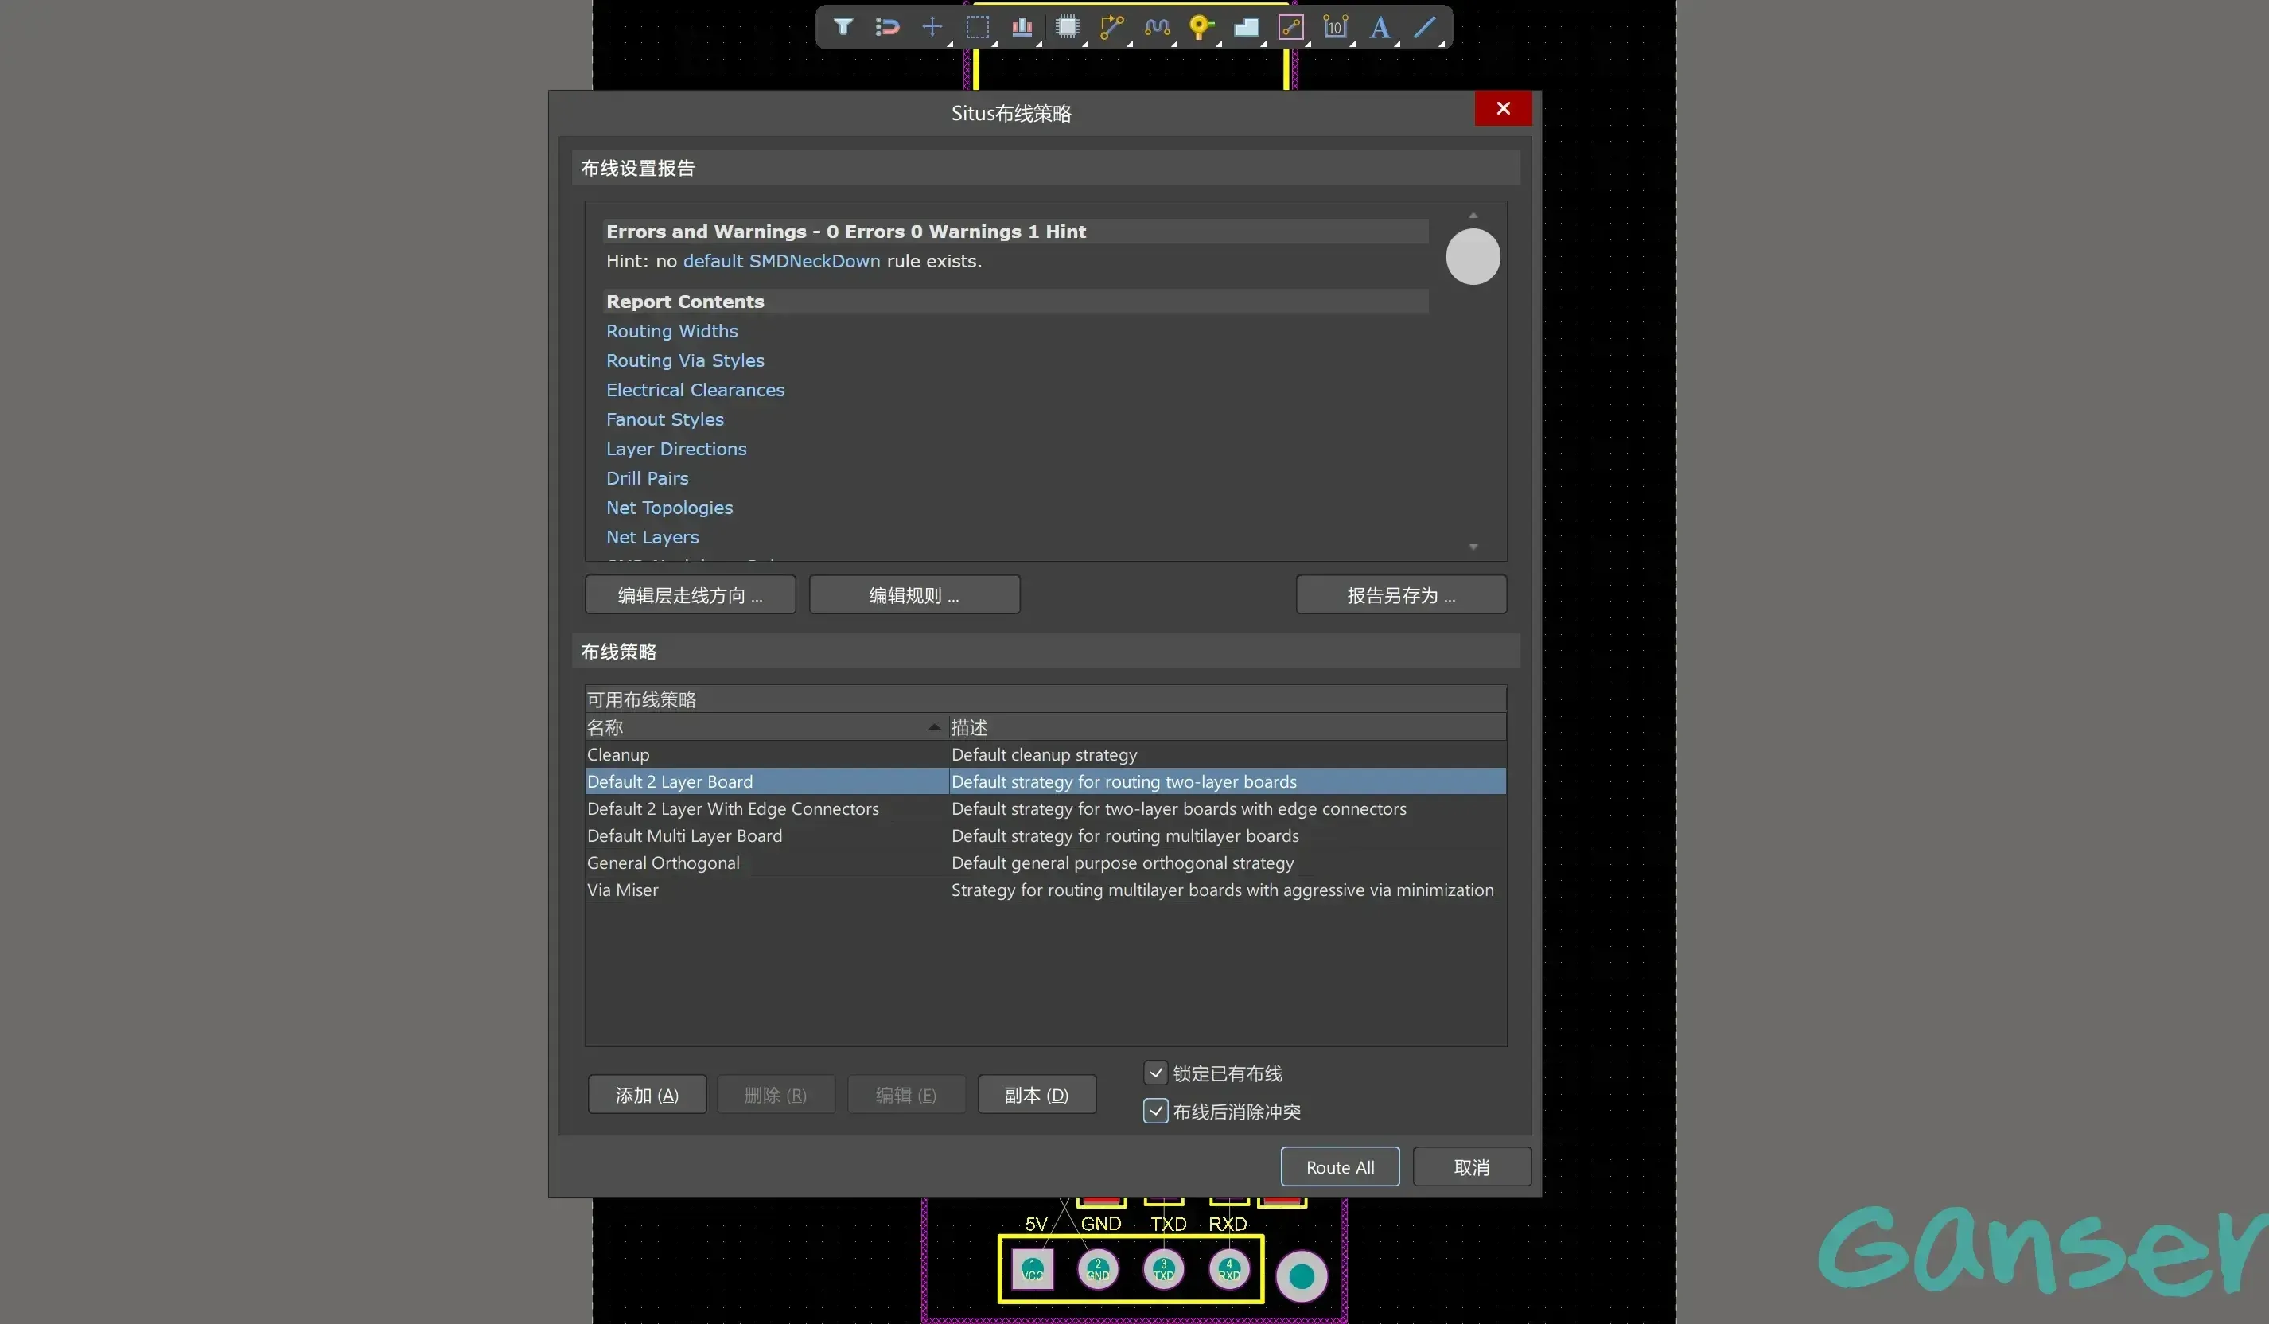The image size is (2269, 1324).
Task: Select the dashed-rectangle selection tool
Action: pos(977,27)
